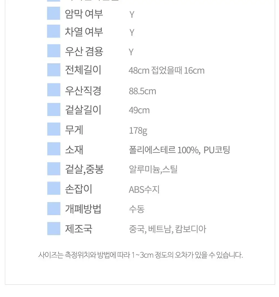Click the 겉살길이 label
279x297 pixels.
(83, 110)
